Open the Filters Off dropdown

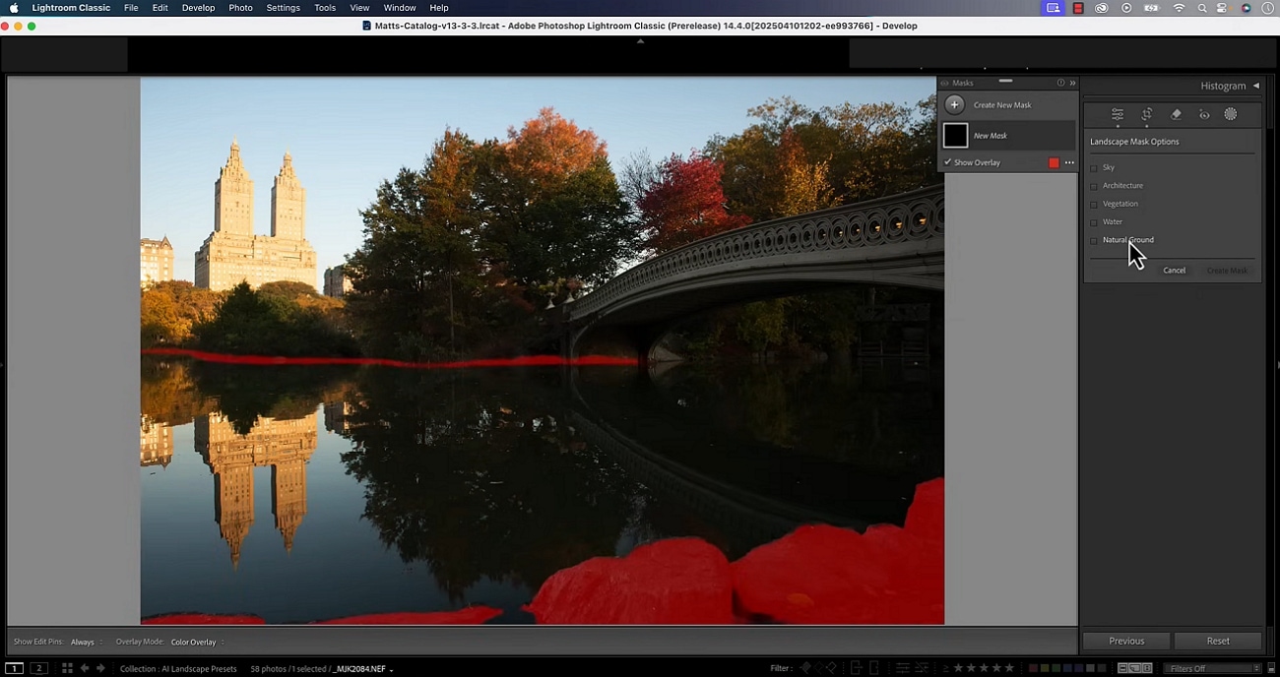[x=1213, y=668]
